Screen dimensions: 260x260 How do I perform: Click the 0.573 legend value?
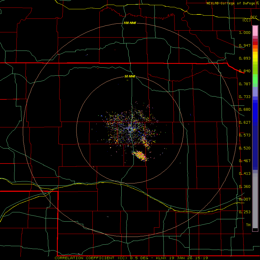[x=245, y=135]
